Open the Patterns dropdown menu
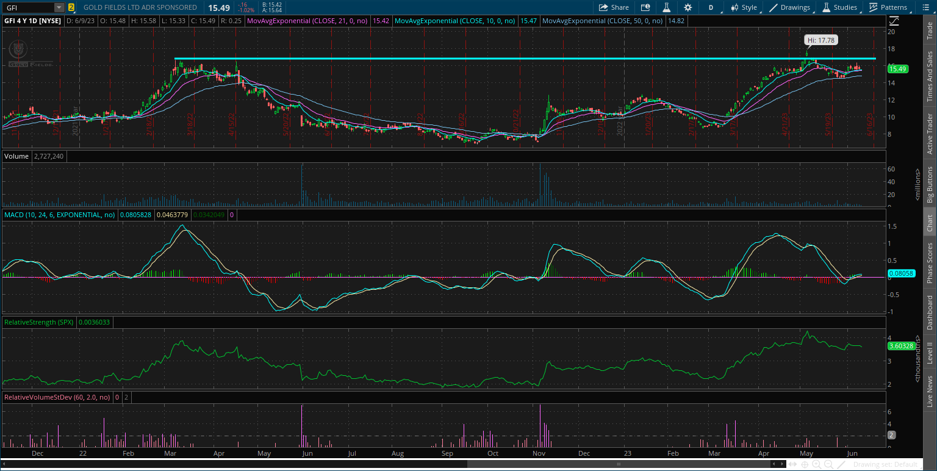937x471 pixels. (888, 7)
